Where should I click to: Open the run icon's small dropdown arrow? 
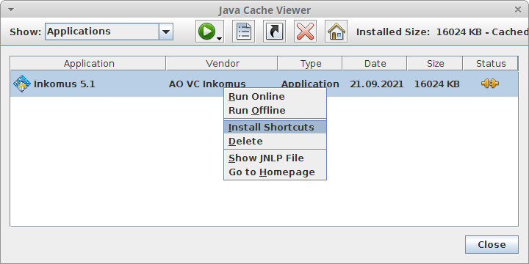(219, 38)
